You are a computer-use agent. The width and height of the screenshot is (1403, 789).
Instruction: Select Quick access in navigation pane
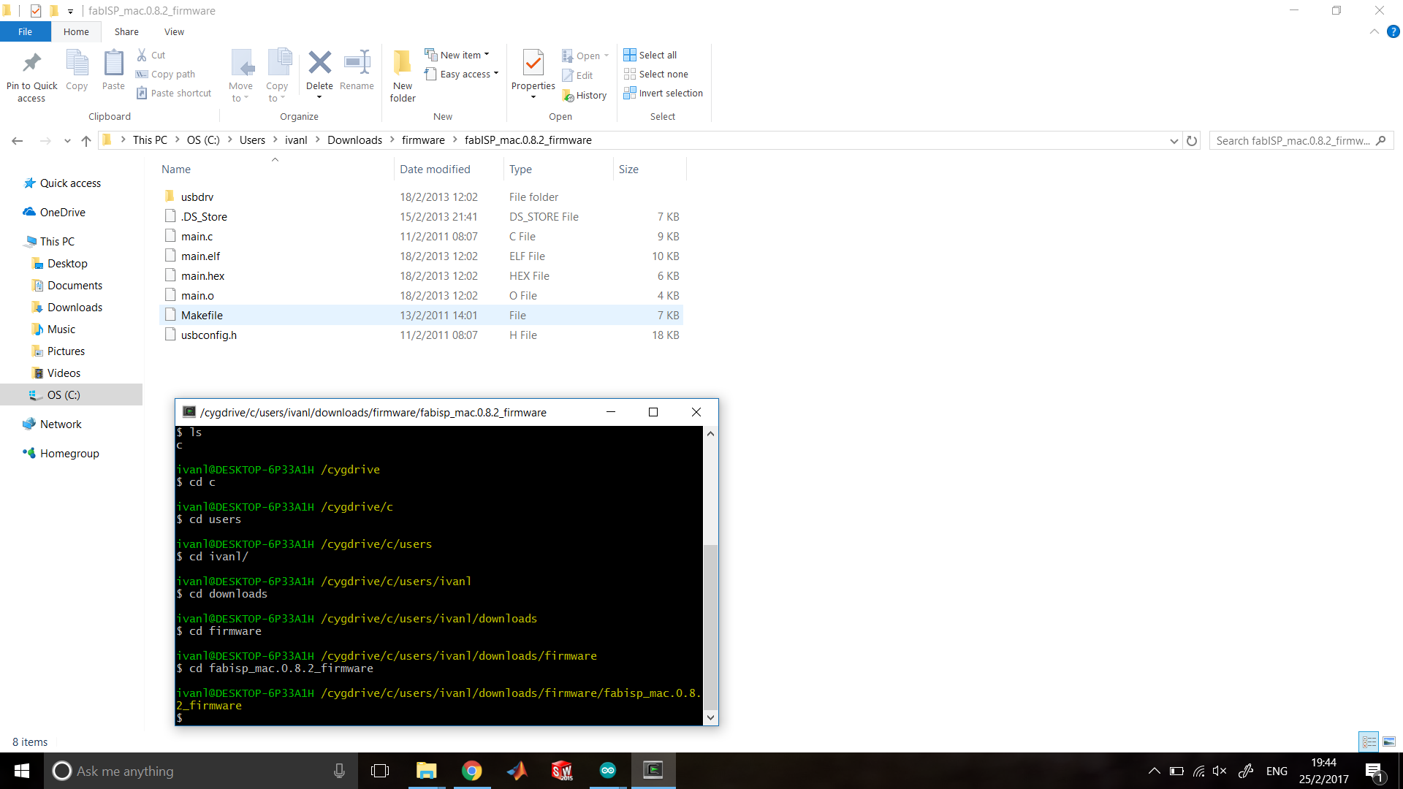coord(70,183)
